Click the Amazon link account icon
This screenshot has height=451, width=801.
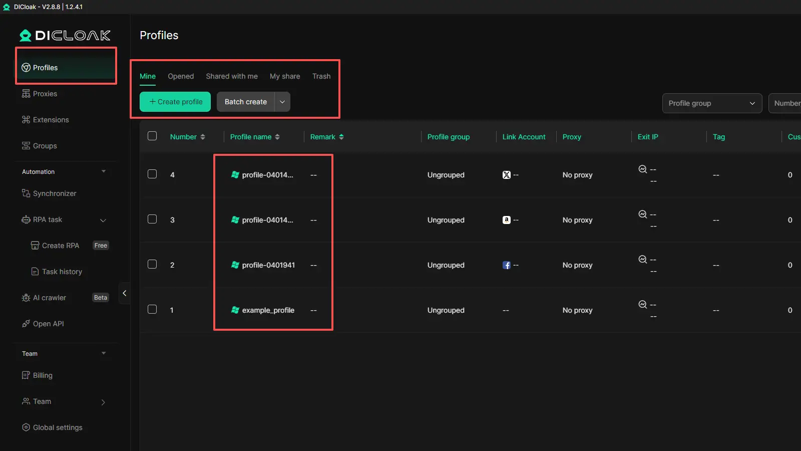507,220
